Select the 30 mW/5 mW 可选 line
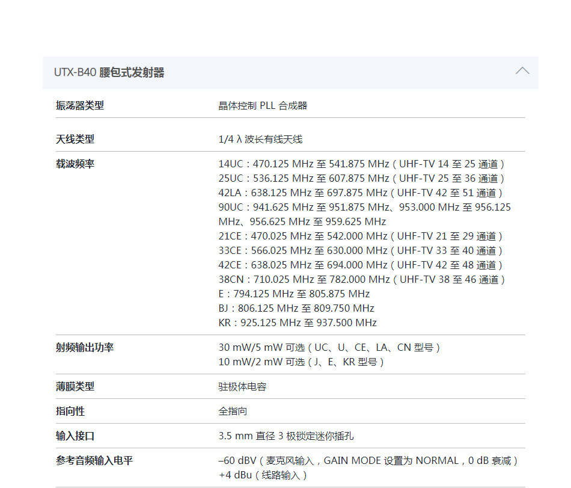This screenshot has width=571, height=488. tap(329, 348)
